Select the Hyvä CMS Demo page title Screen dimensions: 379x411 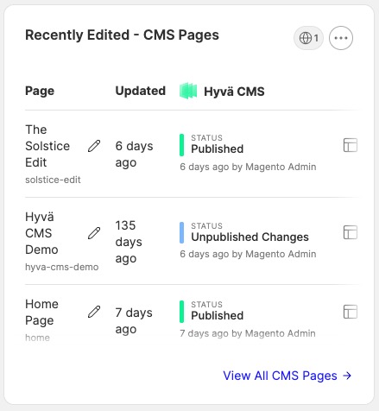41,233
